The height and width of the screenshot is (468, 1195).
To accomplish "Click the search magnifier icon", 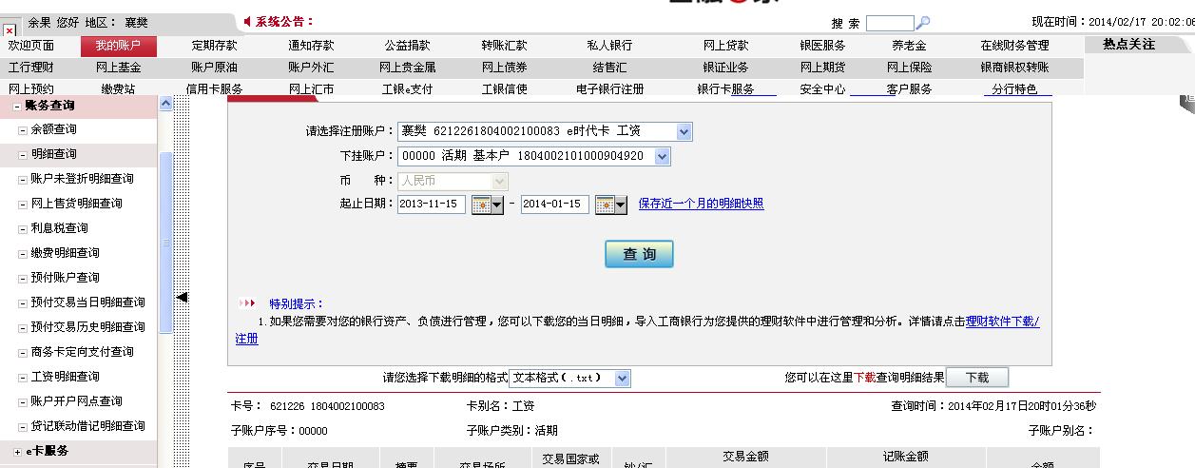I will click(922, 23).
